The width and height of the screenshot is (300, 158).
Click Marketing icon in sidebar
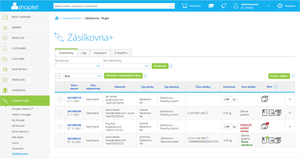click(x=5, y=90)
